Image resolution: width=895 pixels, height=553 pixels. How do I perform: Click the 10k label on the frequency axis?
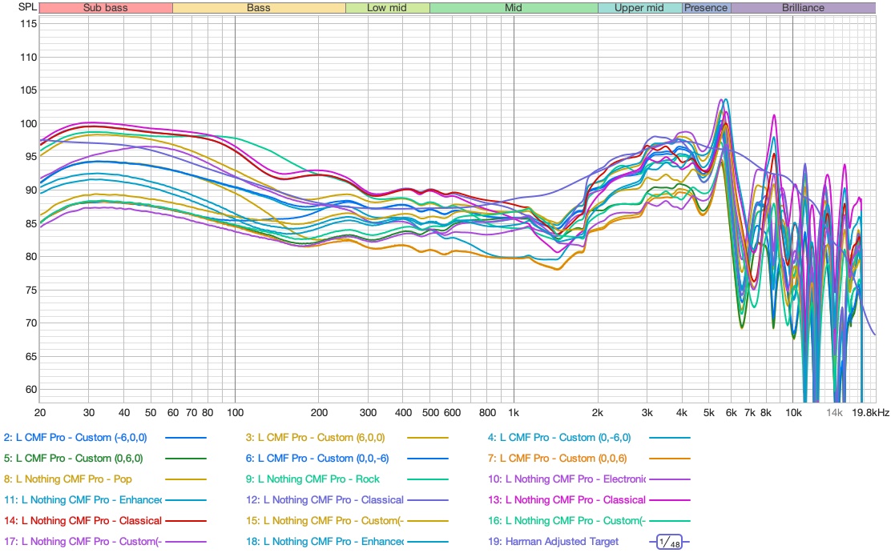(x=792, y=413)
